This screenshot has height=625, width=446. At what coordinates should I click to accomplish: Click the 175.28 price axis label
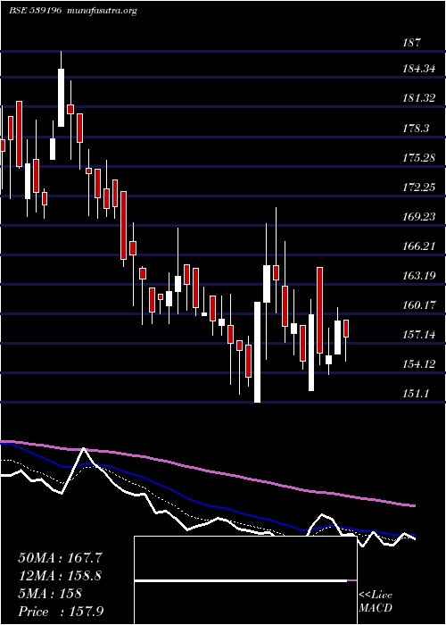click(418, 157)
